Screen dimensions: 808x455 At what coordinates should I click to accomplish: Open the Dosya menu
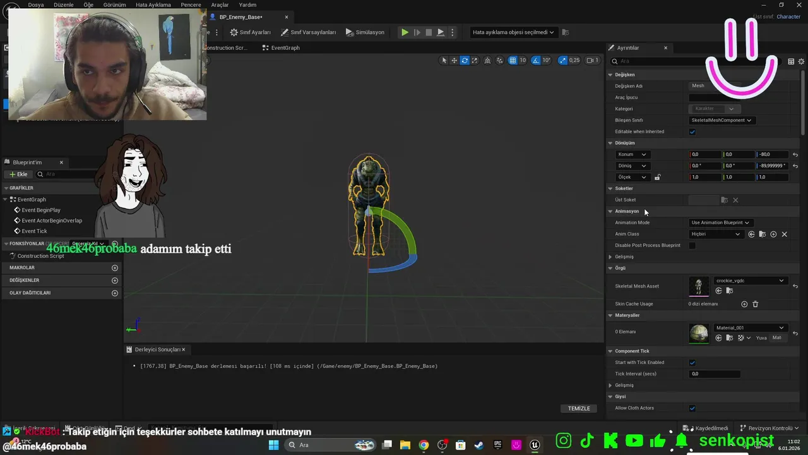coord(36,4)
